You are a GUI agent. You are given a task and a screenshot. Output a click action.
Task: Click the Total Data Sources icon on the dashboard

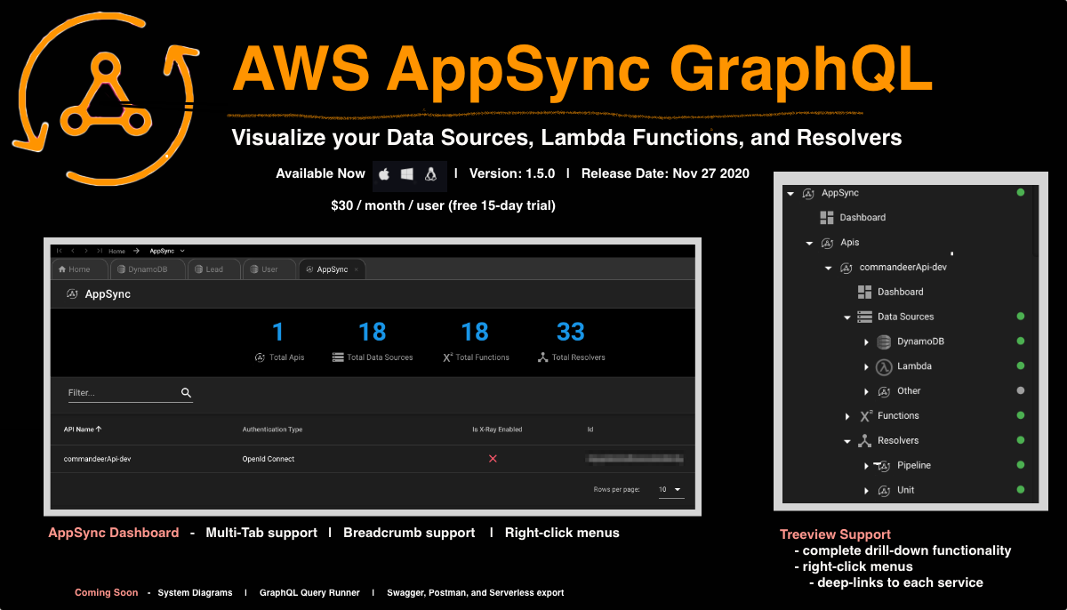tap(338, 357)
